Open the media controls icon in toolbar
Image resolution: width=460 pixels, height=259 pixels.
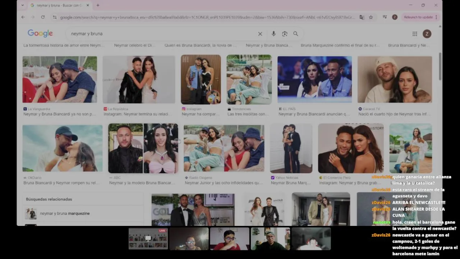[385, 17]
